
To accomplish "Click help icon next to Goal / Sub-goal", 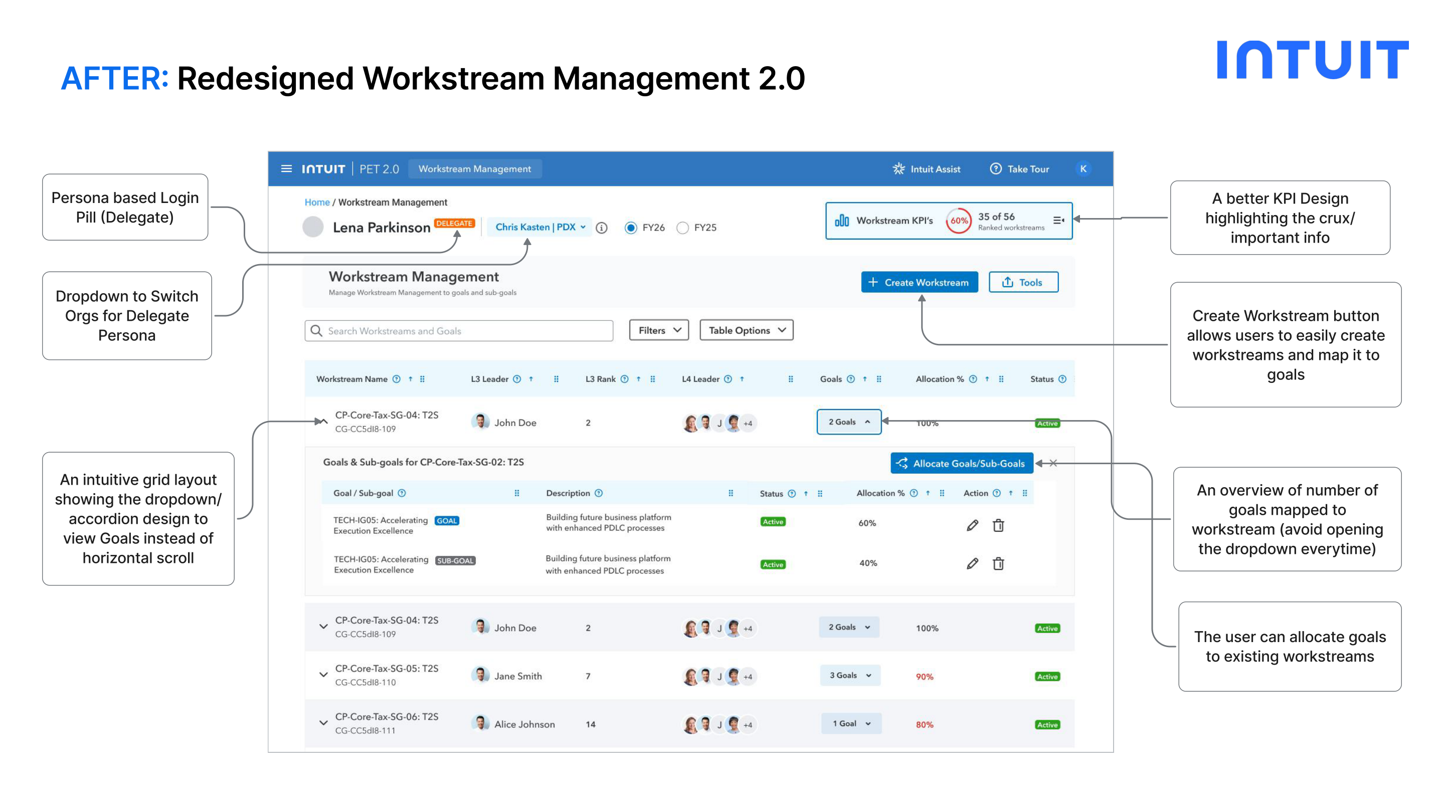I will click(402, 493).
